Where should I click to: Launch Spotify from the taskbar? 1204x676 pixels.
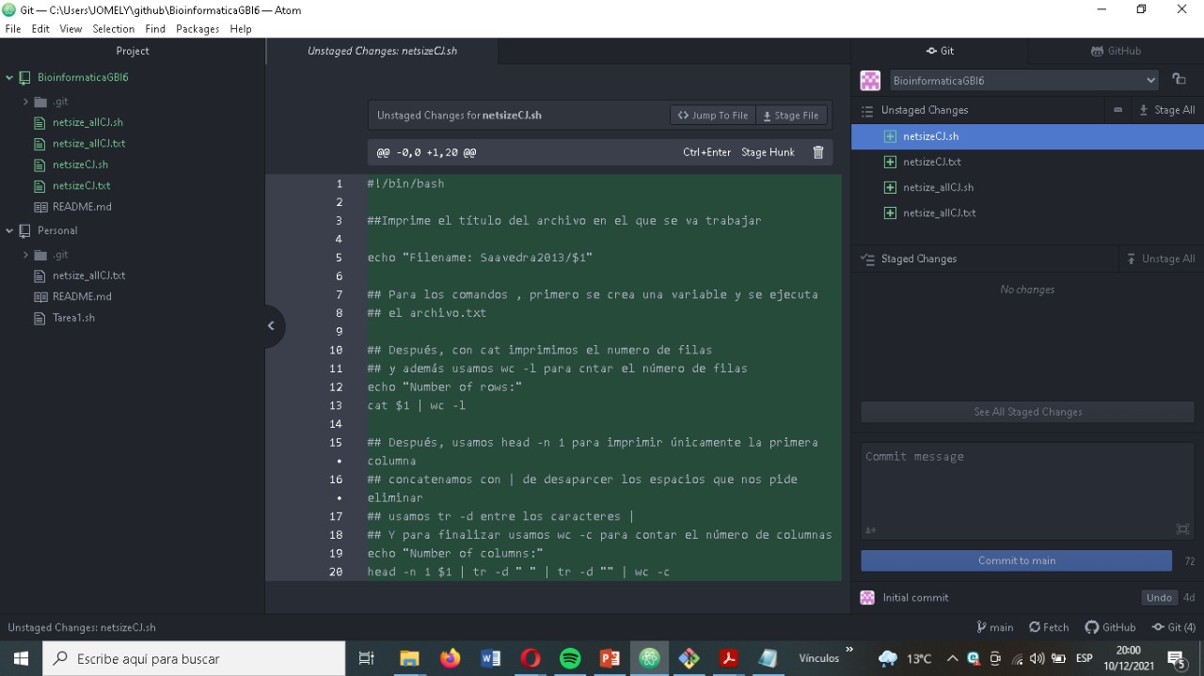[x=570, y=658]
